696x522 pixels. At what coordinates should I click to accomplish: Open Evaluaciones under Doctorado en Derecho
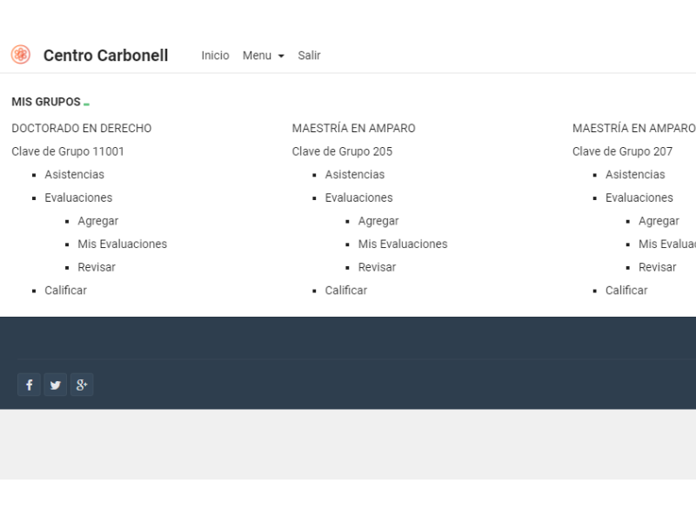pos(78,197)
